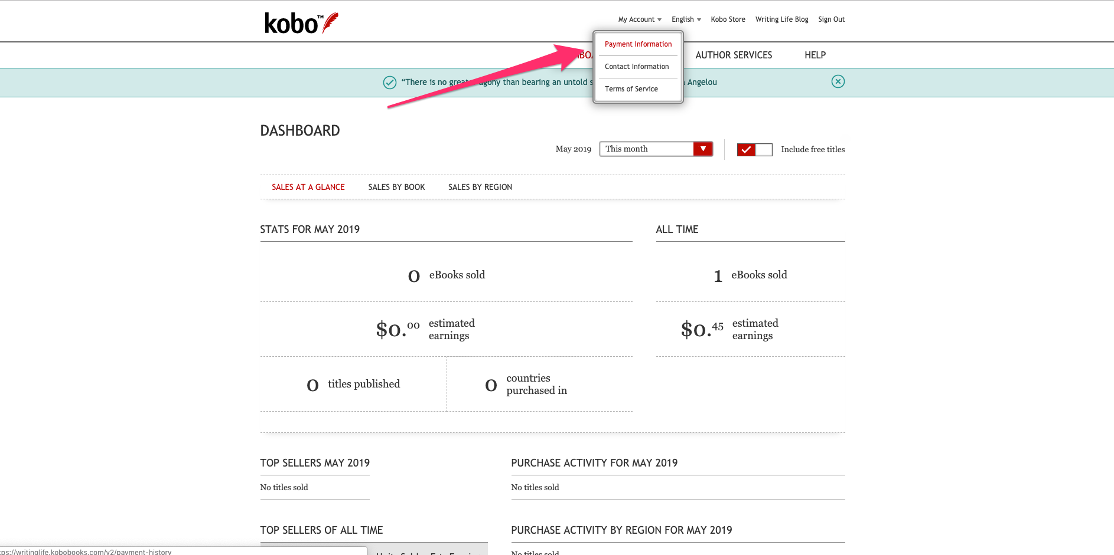Switch to Sales by Book tab
Image resolution: width=1114 pixels, height=555 pixels.
point(396,187)
